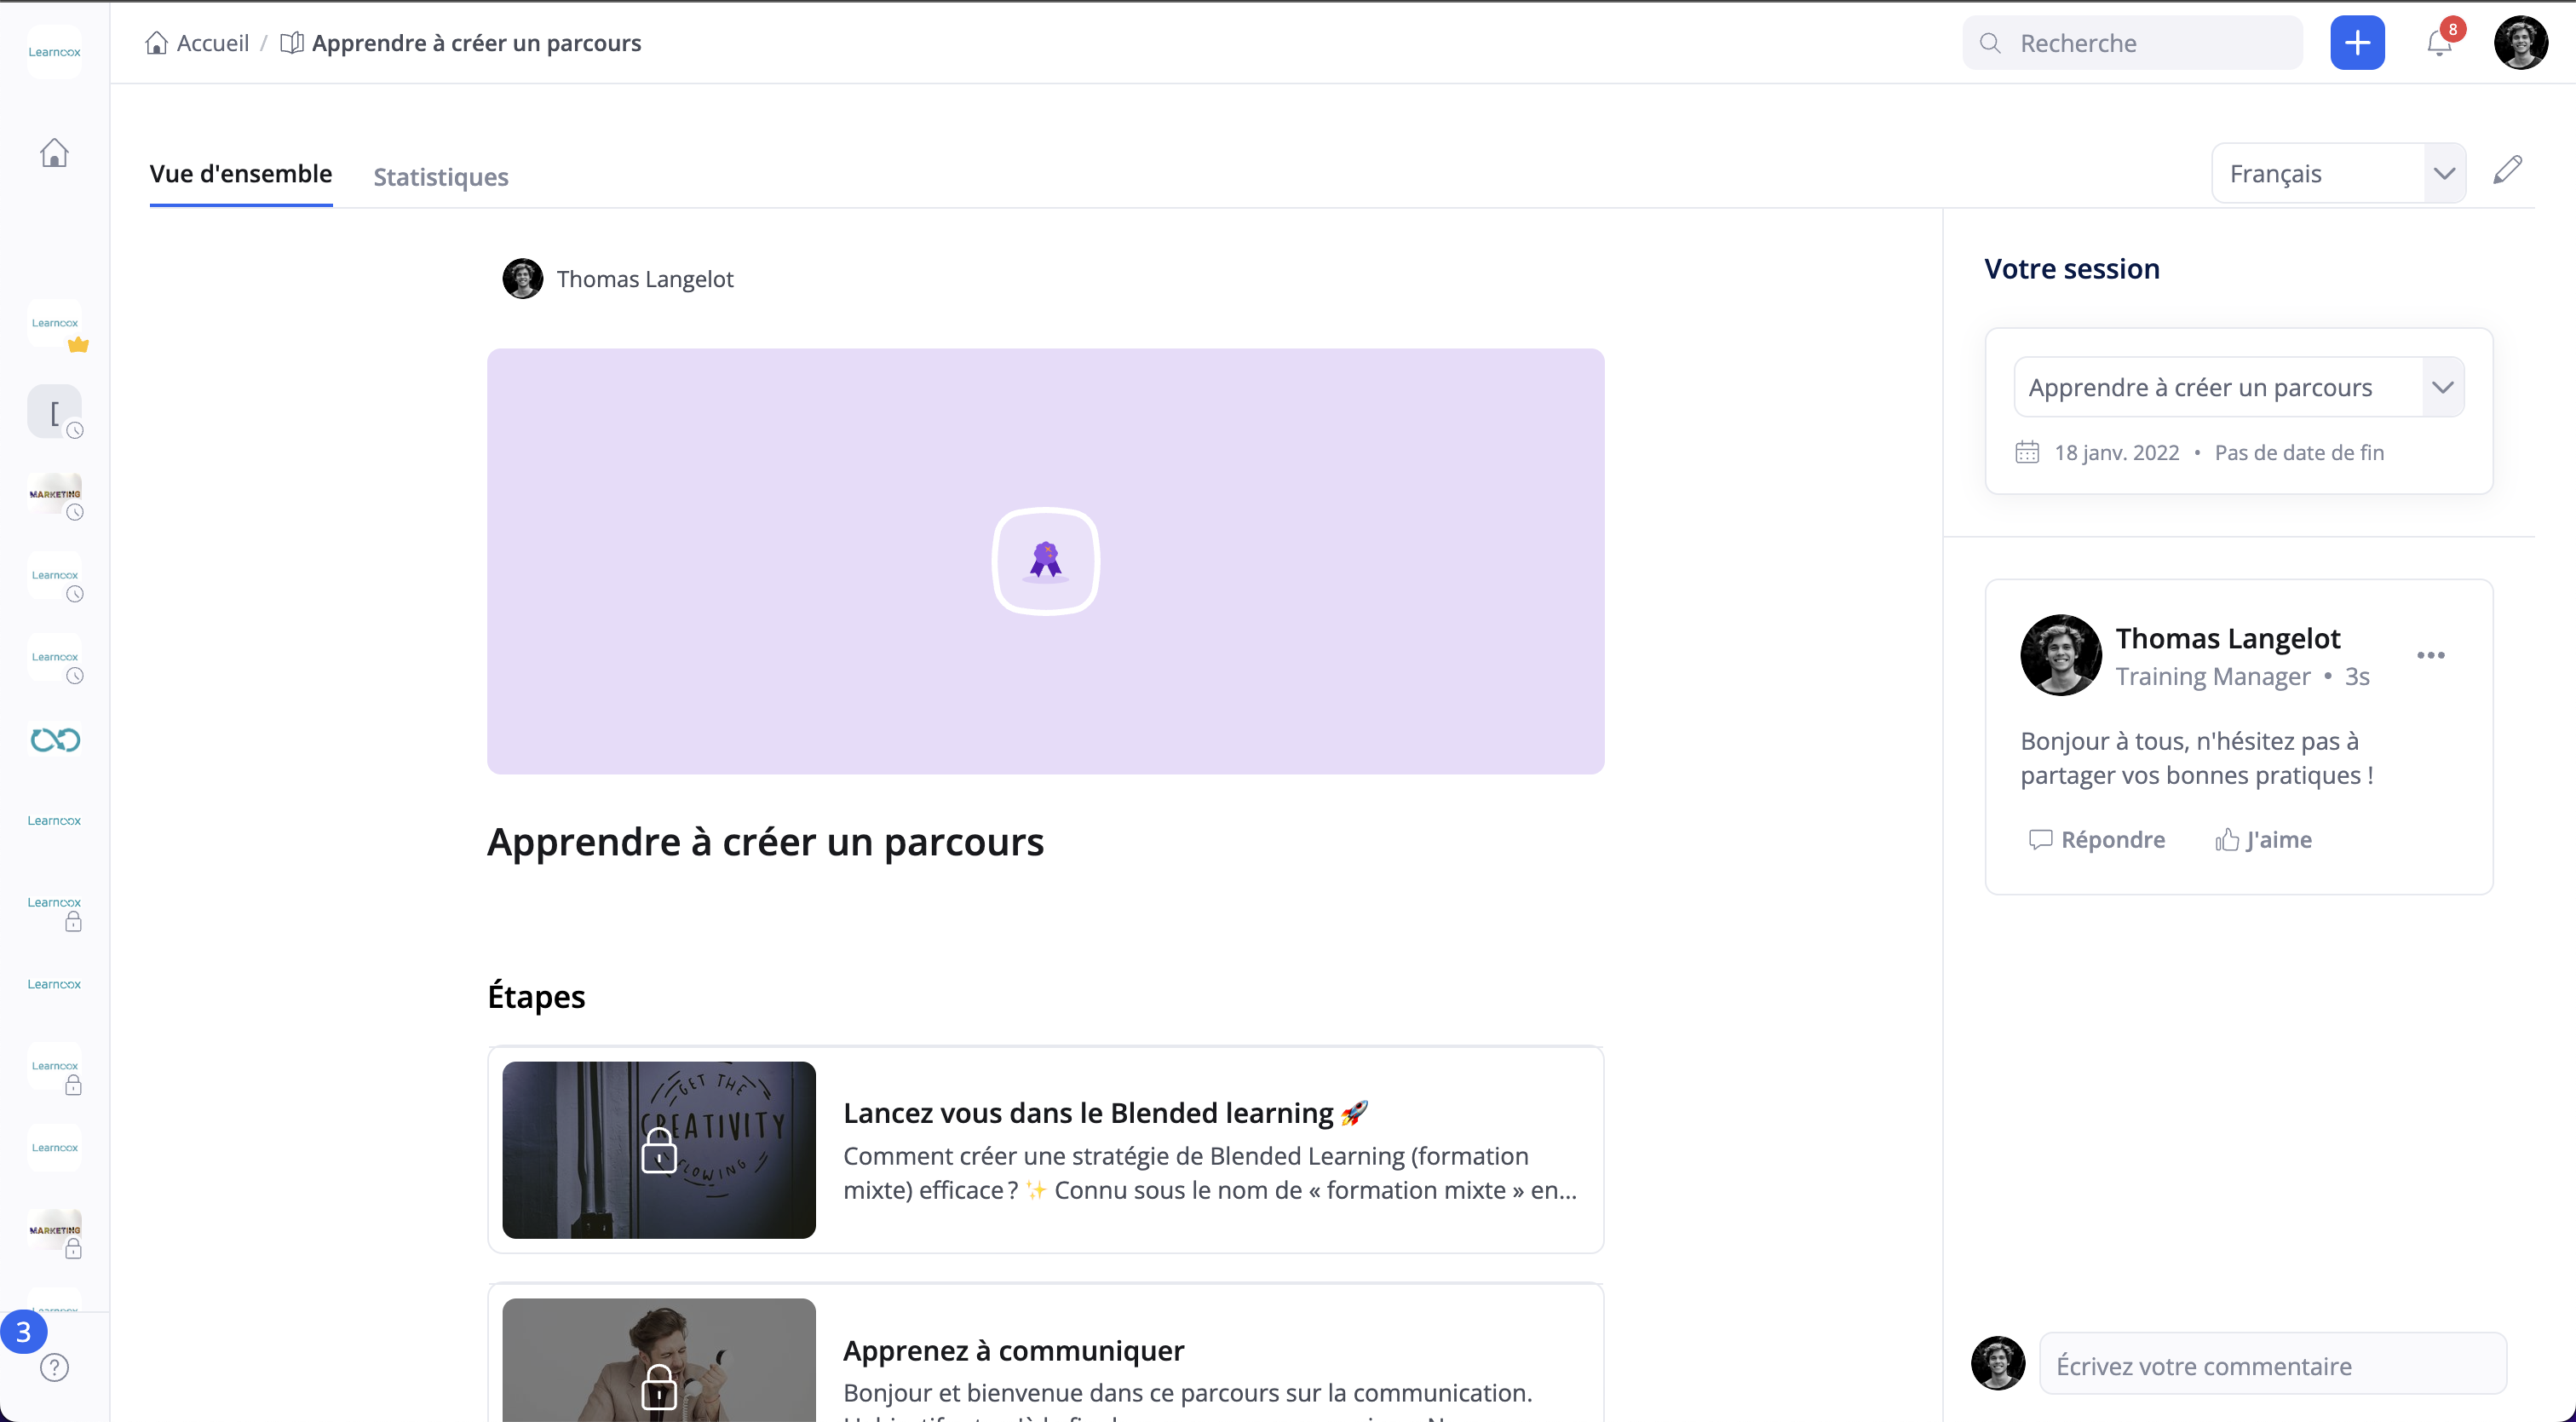The image size is (2576, 1422).
Task: Open the Learncox item with crown badge
Action: click(x=54, y=323)
